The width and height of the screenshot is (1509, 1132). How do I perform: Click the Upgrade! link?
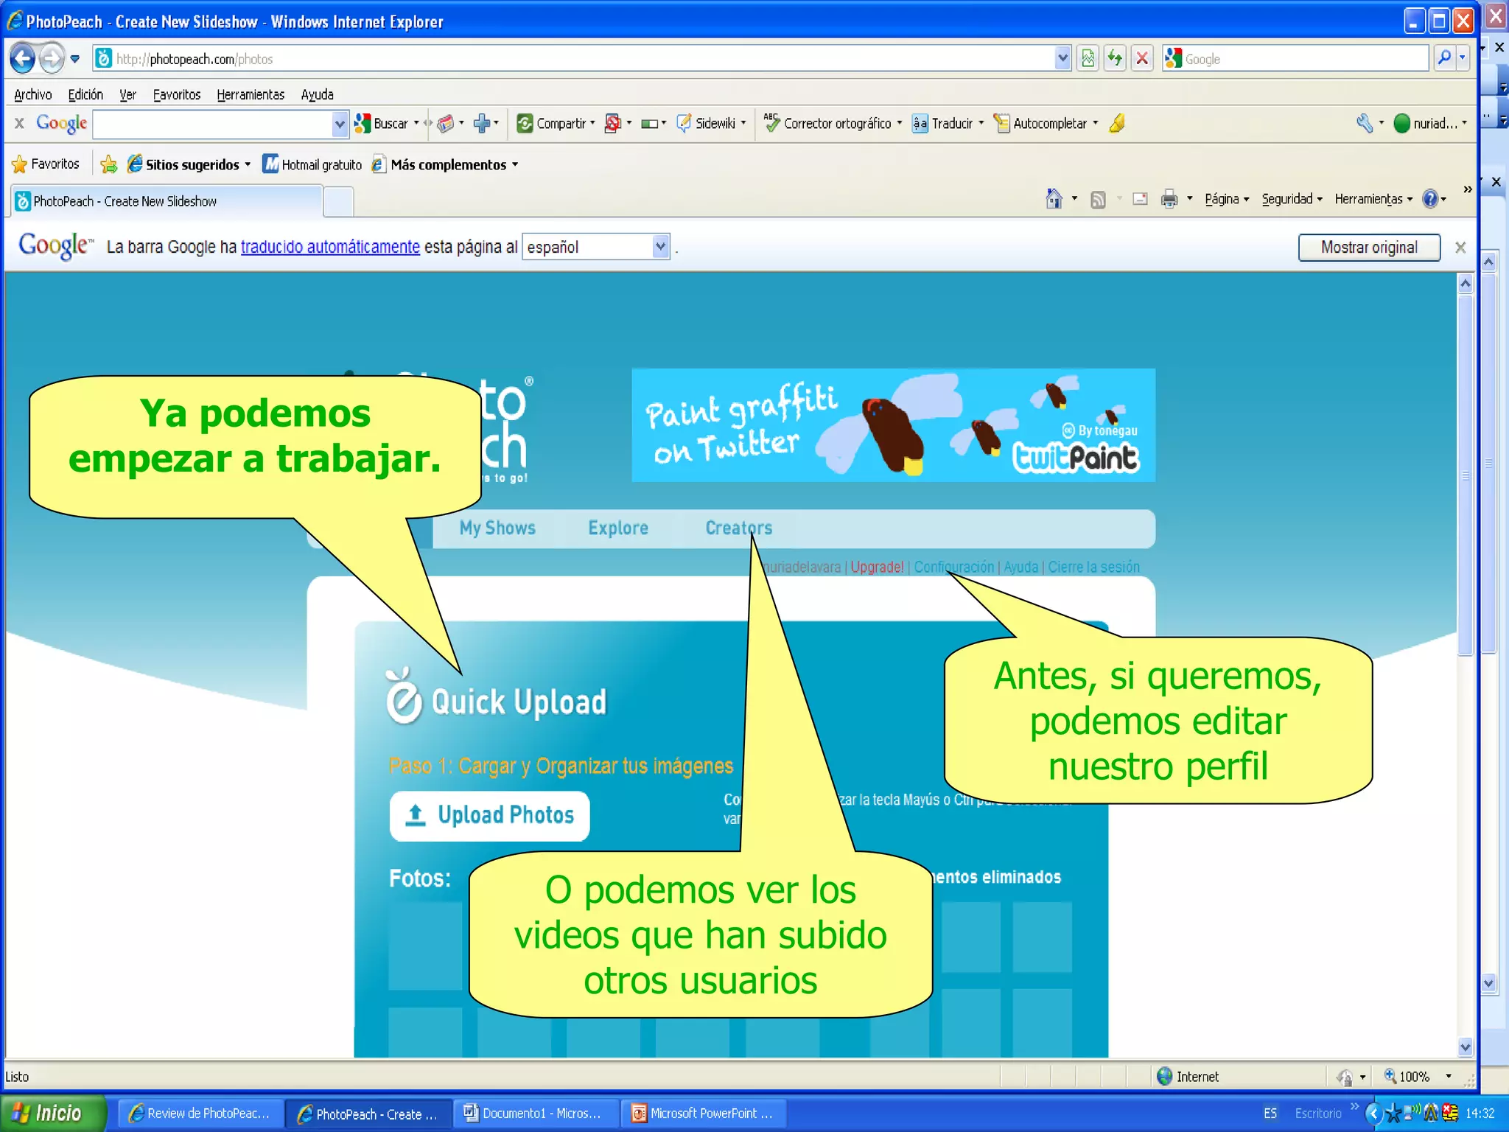pos(877,567)
